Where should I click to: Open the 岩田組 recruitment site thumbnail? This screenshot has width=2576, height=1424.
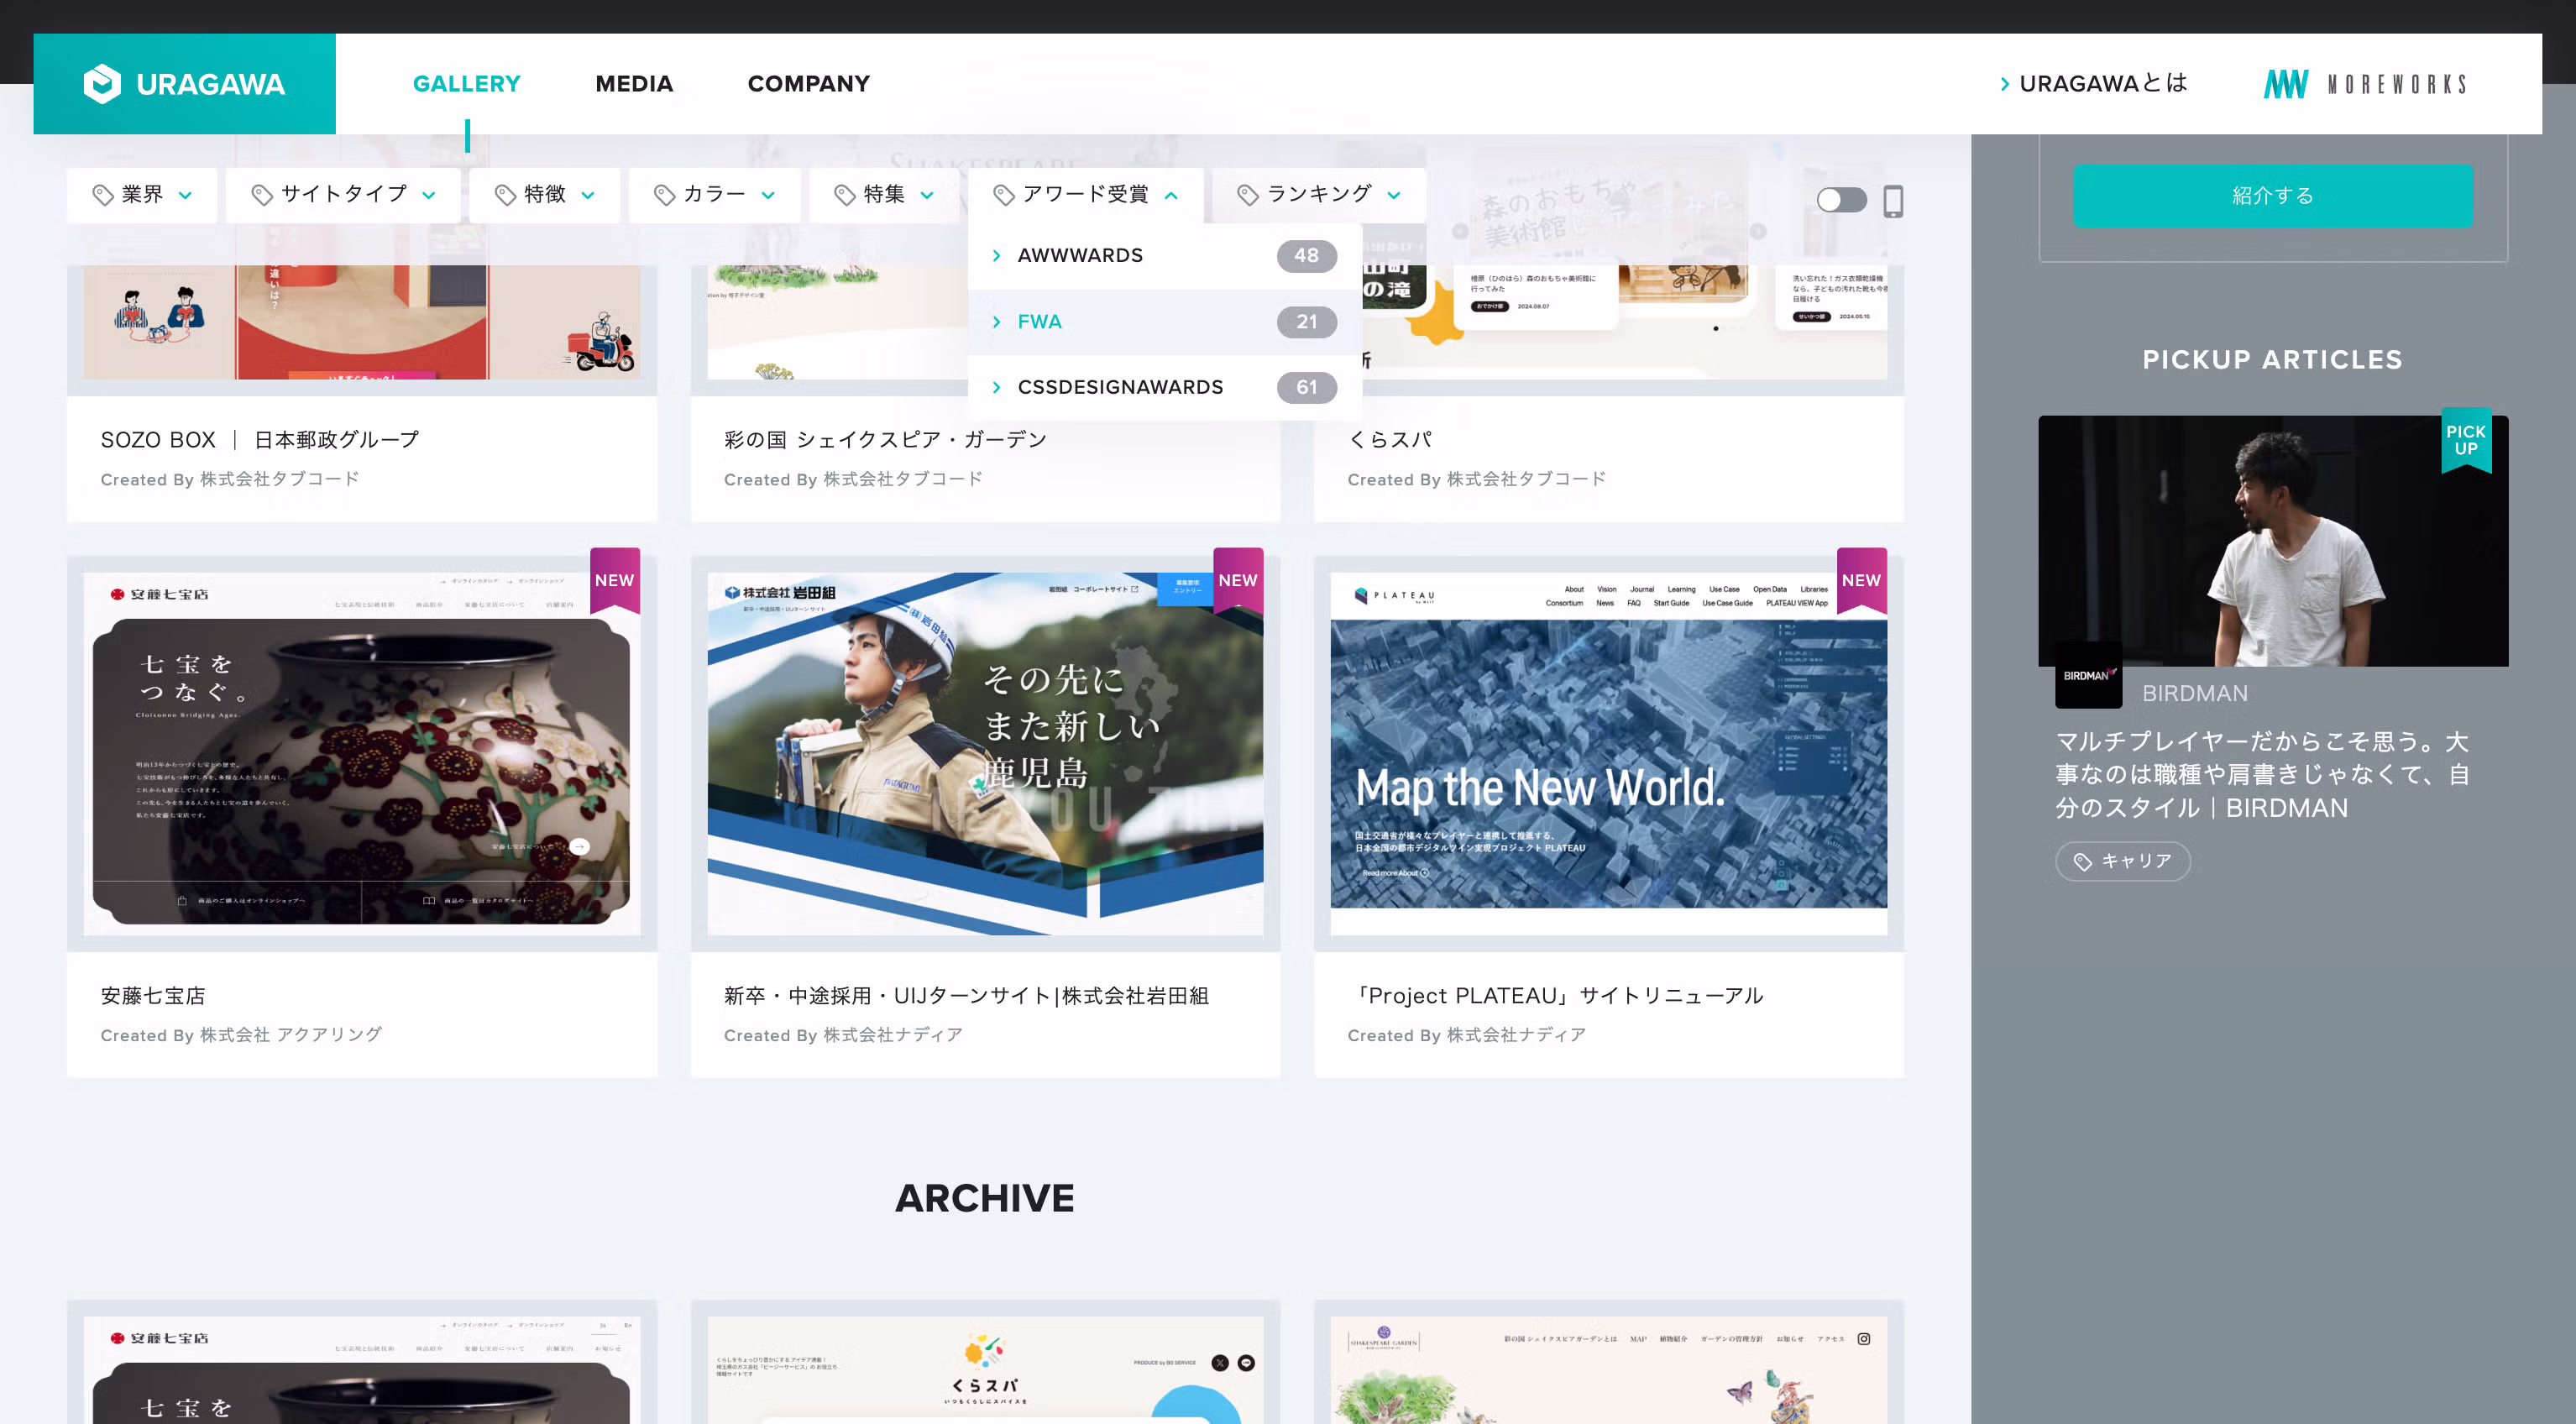pyautogui.click(x=985, y=754)
